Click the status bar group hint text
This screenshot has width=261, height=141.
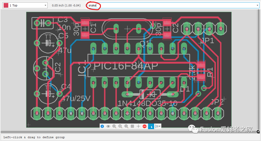pos(34,137)
